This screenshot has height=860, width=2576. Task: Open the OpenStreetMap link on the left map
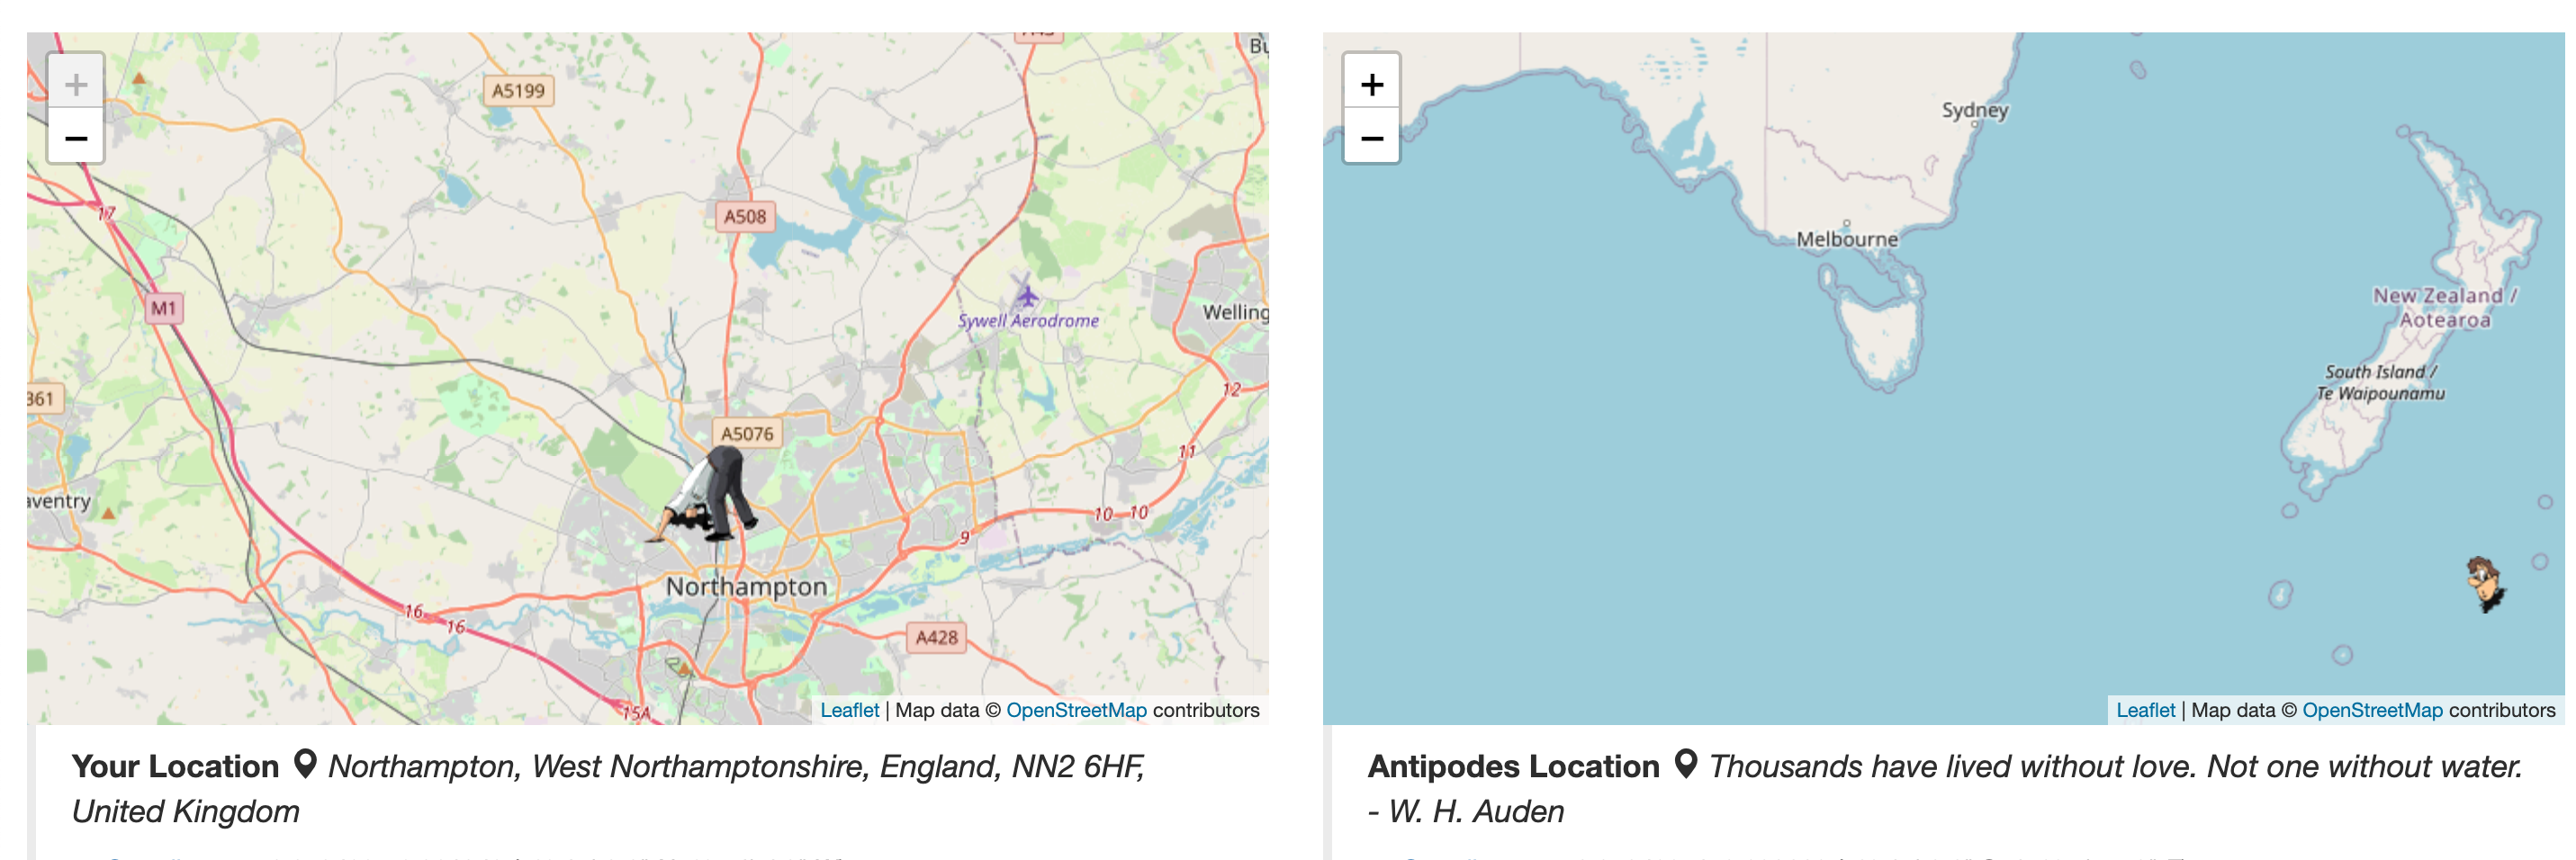tap(1076, 710)
